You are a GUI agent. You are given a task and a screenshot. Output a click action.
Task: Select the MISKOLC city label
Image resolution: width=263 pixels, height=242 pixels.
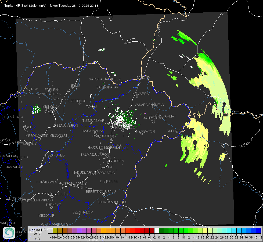(x=50, y=107)
